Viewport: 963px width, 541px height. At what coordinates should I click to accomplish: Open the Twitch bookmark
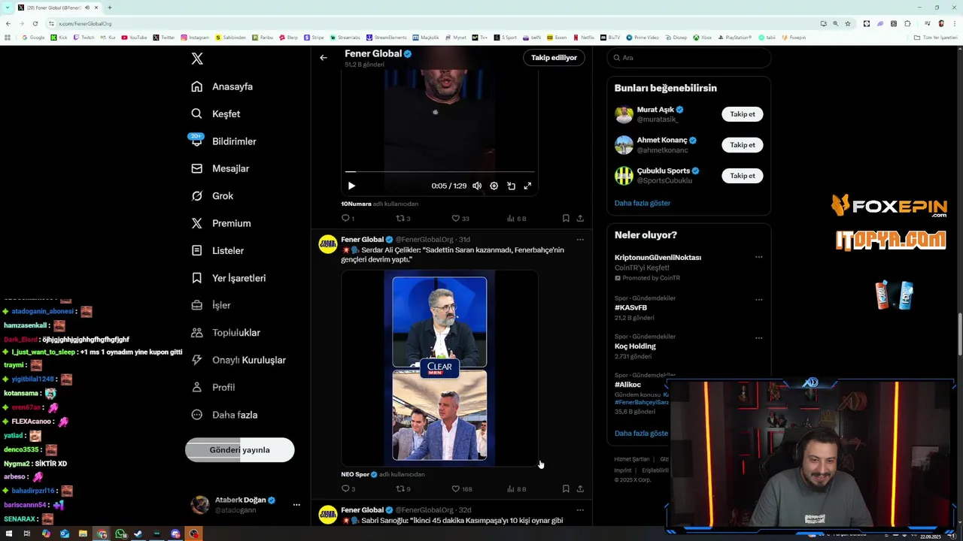coord(84,38)
